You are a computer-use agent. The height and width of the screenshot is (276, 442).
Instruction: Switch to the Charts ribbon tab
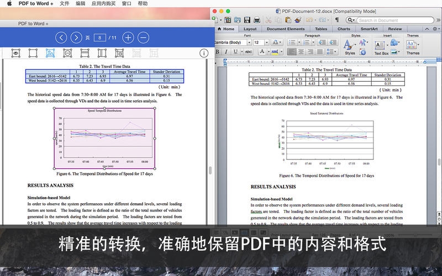[344, 29]
